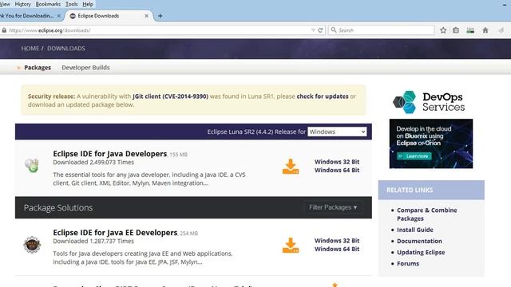Expand the Filter Packages dropdown
The width and height of the screenshot is (511, 287).
coord(333,207)
